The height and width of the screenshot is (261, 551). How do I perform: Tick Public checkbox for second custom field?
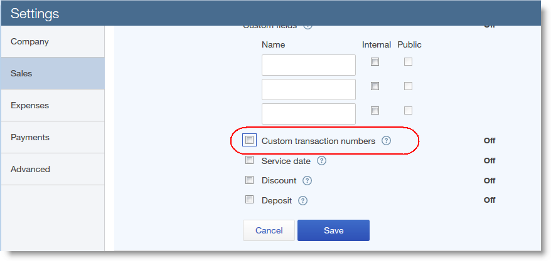(408, 86)
